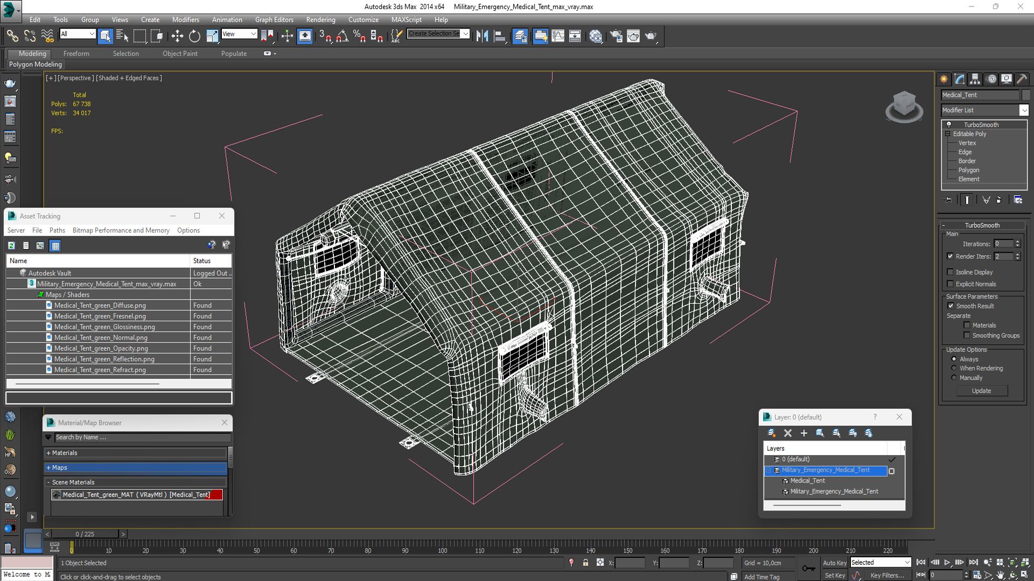Enable the Isoline Display checkbox
This screenshot has width=1034, height=581.
pos(951,272)
